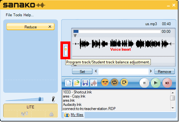Viewport: 179px width, 122px height.
Task: Toggle the repeat loop button
Action: point(115,83)
